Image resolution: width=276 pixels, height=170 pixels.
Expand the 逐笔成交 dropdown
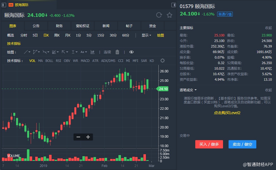click(188, 90)
